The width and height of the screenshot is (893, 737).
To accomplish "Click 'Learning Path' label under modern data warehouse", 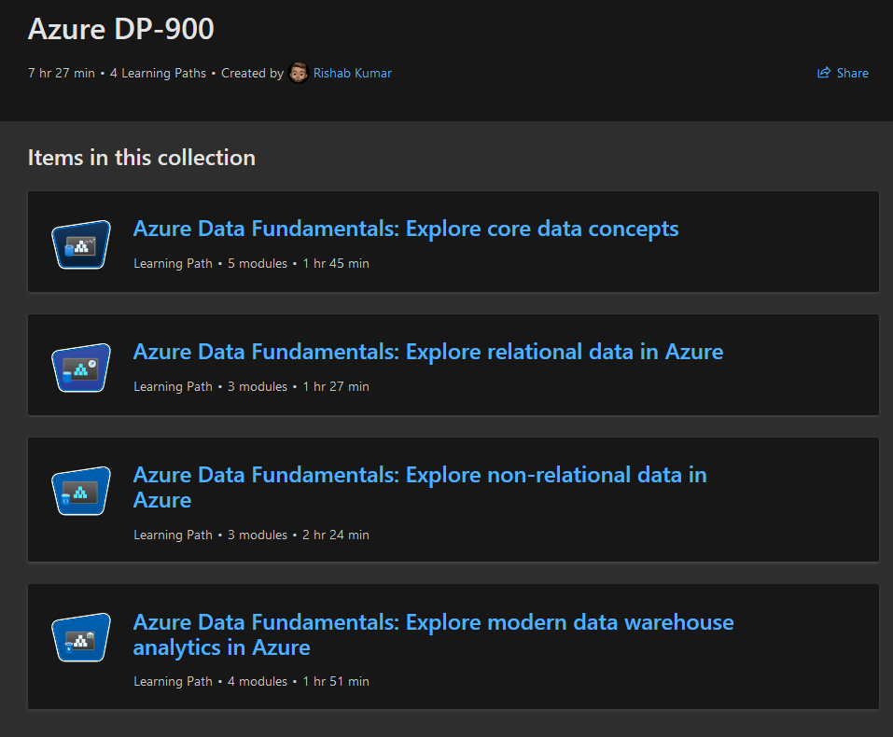I will (x=173, y=682).
